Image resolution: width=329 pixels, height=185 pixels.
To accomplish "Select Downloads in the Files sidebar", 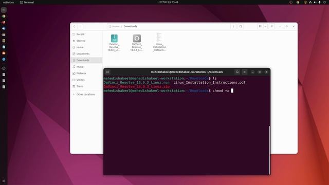I will [86, 60].
